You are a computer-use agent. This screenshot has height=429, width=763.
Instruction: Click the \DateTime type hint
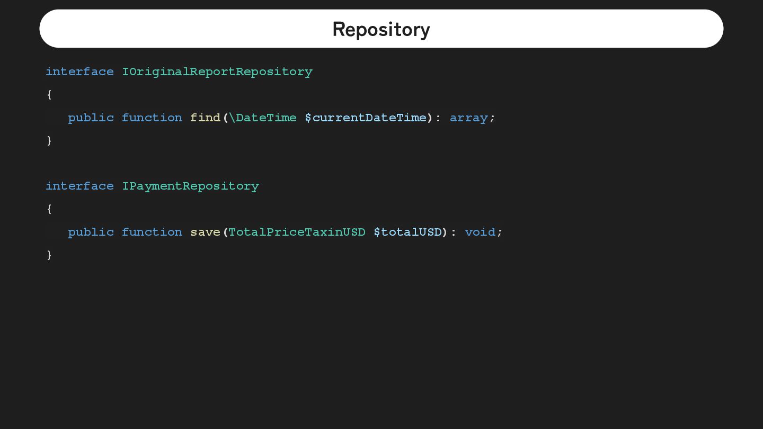pos(263,118)
